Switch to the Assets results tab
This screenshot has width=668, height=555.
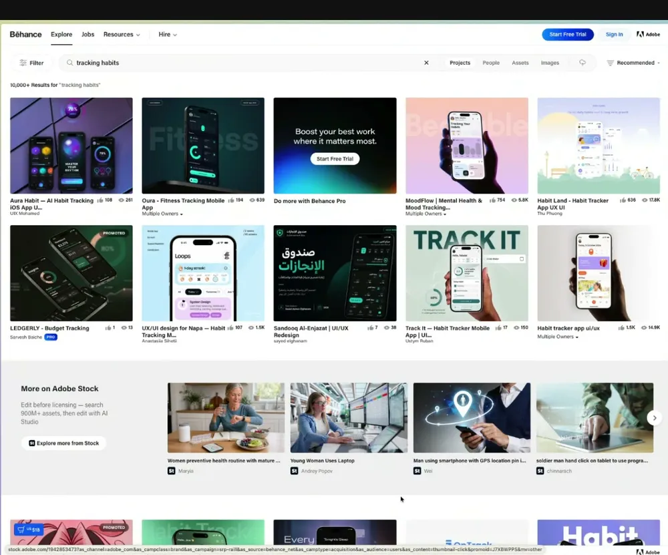520,63
